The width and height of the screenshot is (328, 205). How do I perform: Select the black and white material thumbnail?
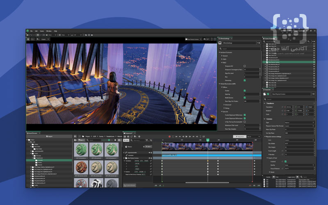tap(96, 183)
